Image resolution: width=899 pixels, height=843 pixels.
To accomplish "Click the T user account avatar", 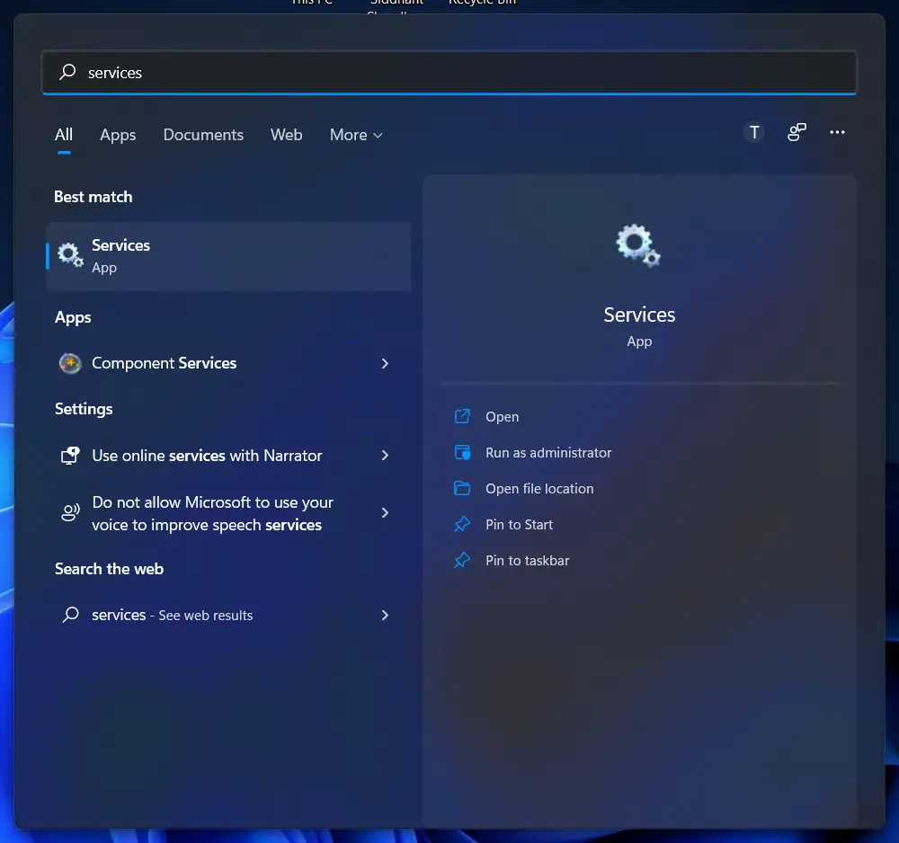I will tap(754, 132).
